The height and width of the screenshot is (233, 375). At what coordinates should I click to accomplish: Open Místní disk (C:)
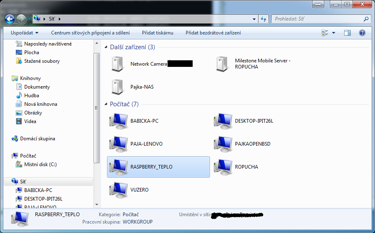click(36, 164)
